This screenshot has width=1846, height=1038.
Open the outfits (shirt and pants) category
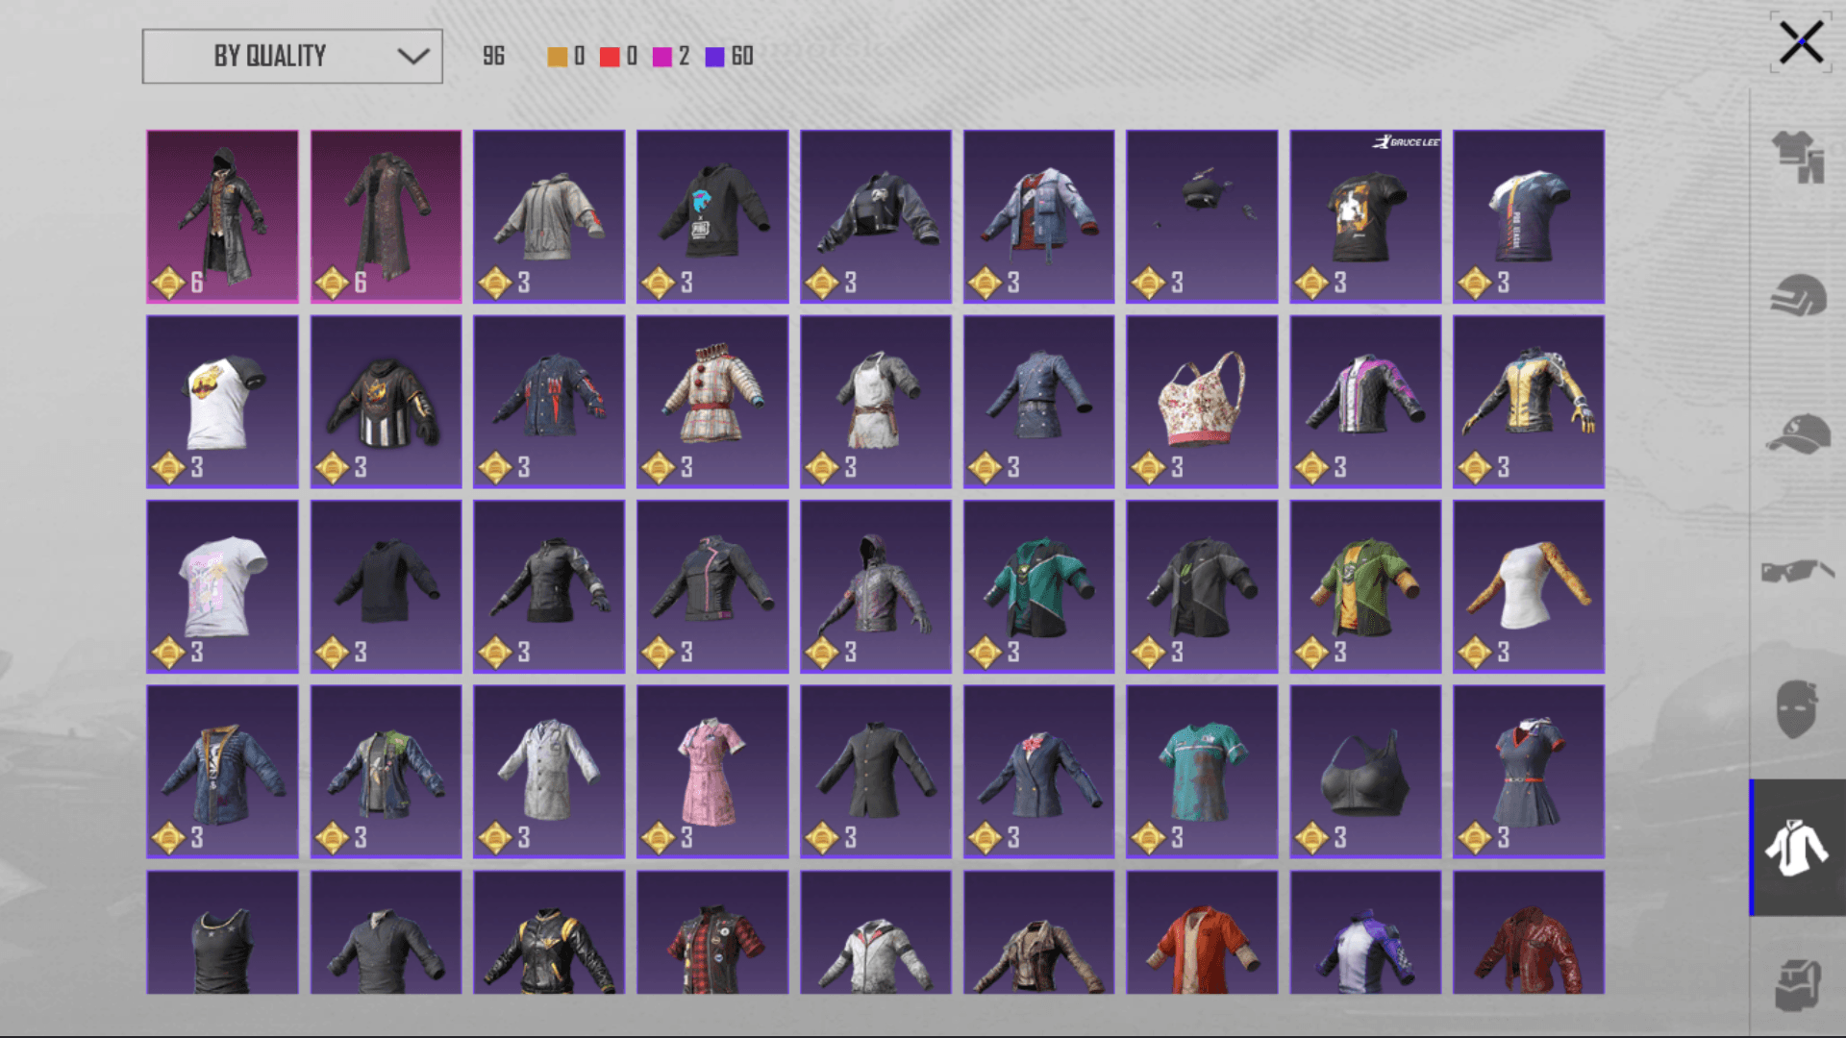pos(1798,157)
